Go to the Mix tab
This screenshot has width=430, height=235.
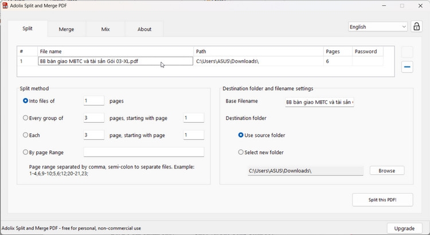pos(105,29)
